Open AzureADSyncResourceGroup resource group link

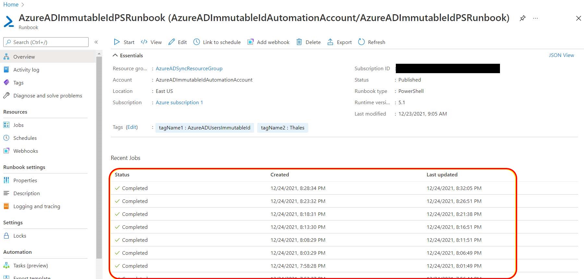(189, 69)
